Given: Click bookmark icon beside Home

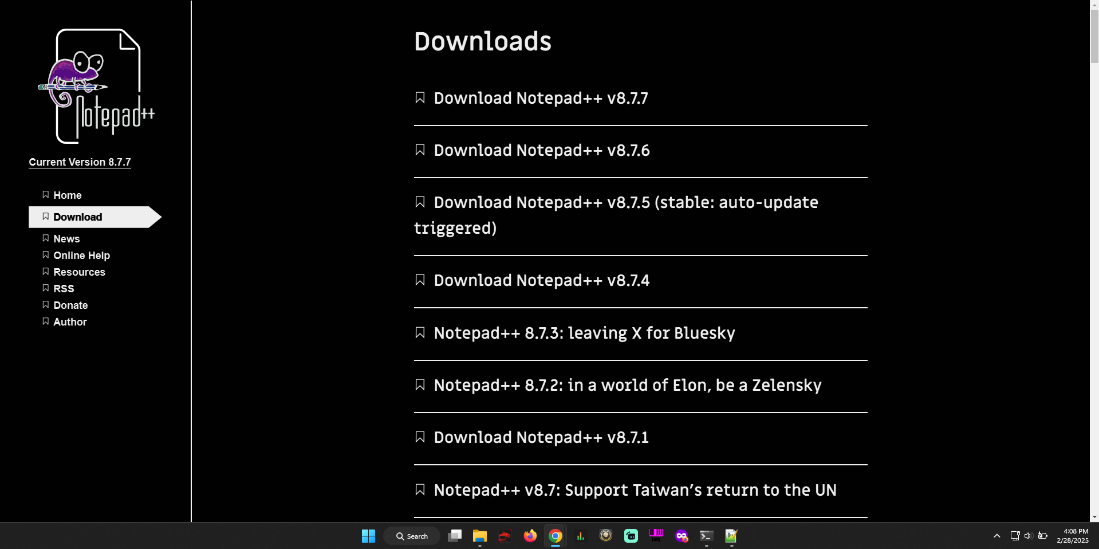Looking at the screenshot, I should 45,195.
